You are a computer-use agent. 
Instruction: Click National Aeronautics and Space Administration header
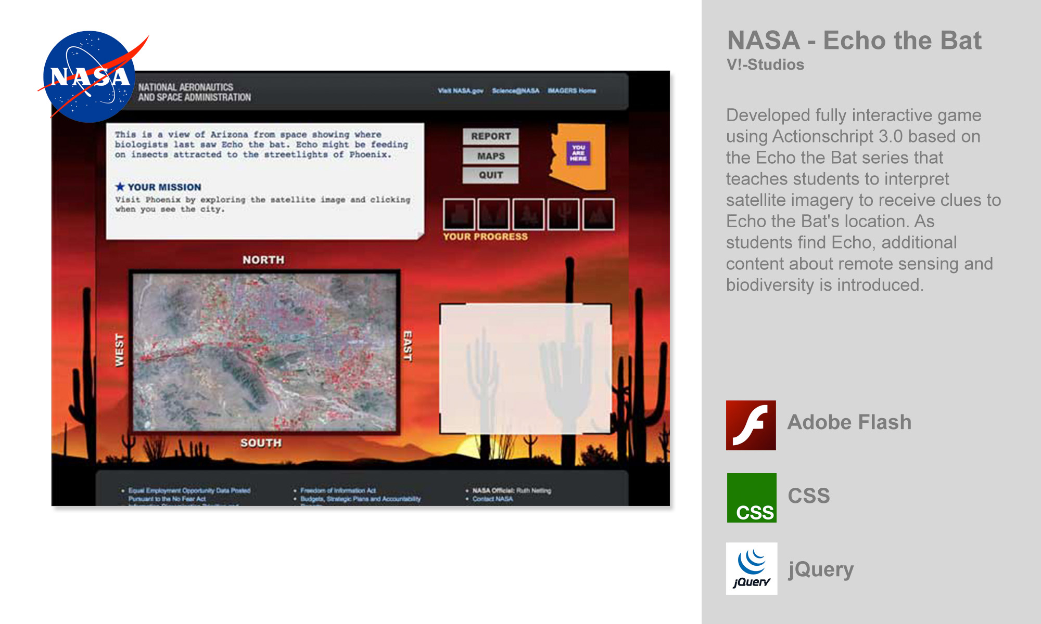click(x=194, y=92)
